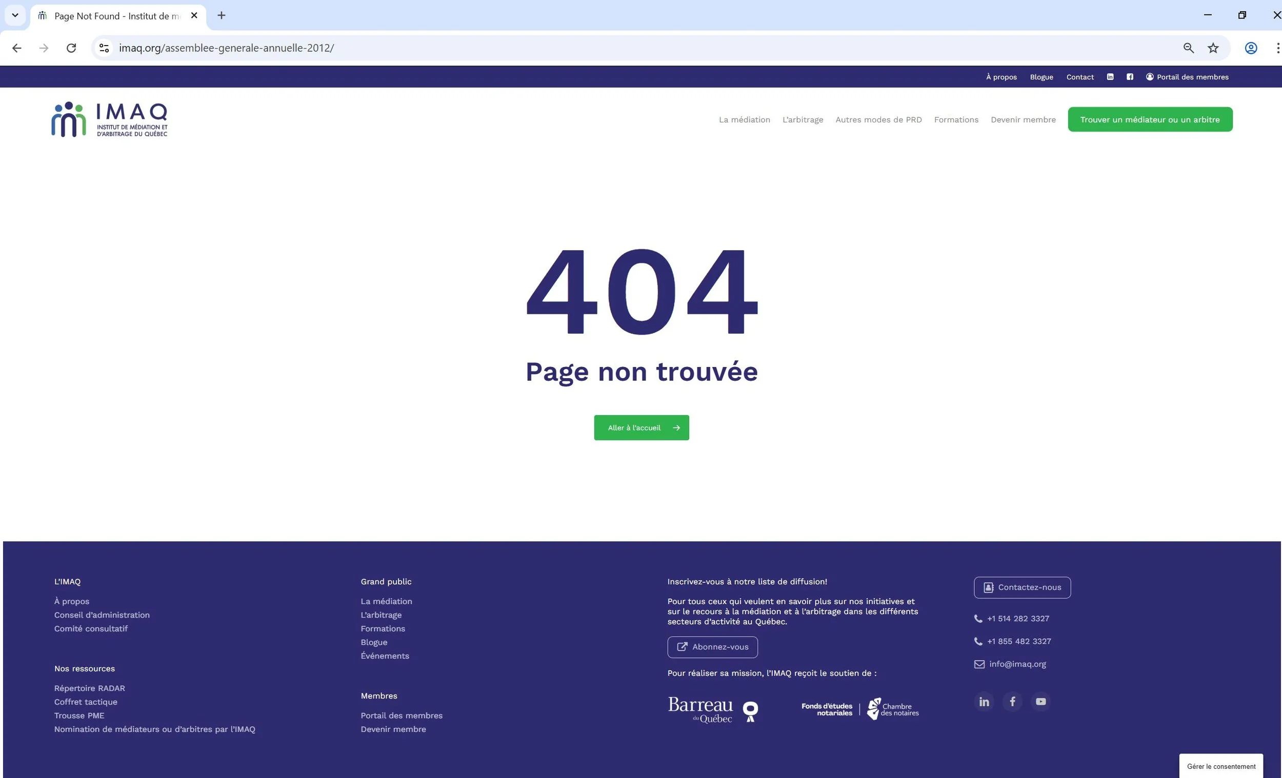This screenshot has width=1282, height=778.
Task: Click Gérer le consentement button
Action: (x=1221, y=766)
